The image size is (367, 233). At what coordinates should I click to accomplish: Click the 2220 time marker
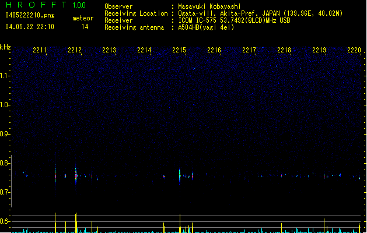coord(354,50)
